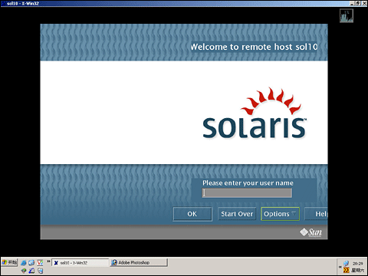This screenshot has height=276, width=368.
Task: Open the Options dropdown menu
Action: tap(280, 214)
